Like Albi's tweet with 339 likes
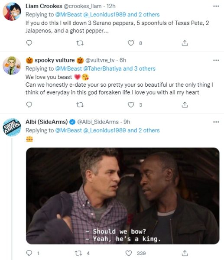224x260 pixels. [x=129, y=253]
